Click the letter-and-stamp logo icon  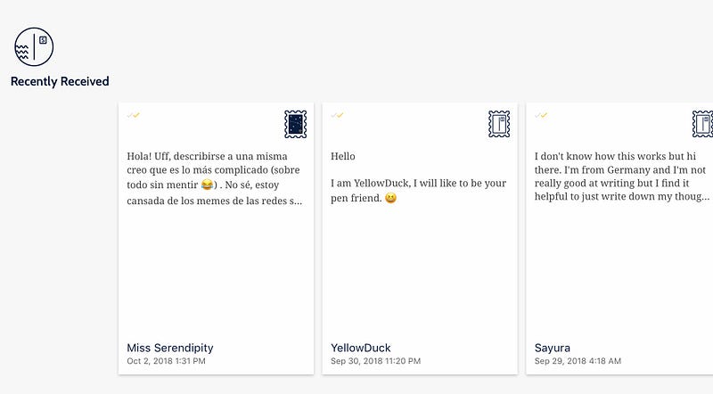coord(34,46)
